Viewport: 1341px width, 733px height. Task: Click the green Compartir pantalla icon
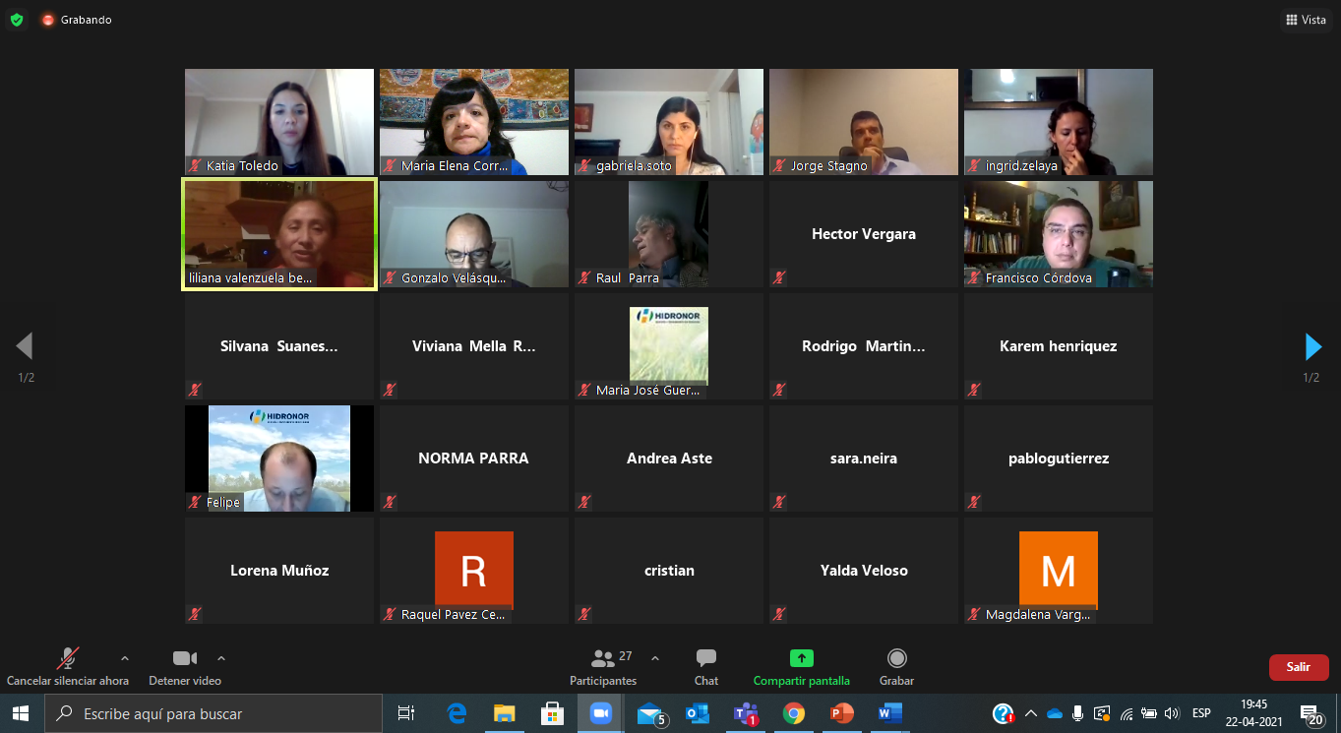coord(801,658)
